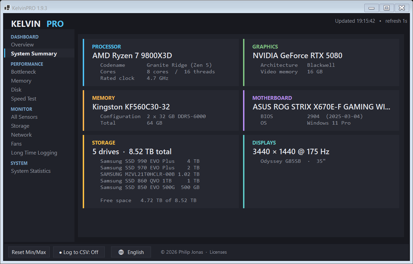
Task: Click the PROCESSOR card label
Action: [x=107, y=46]
